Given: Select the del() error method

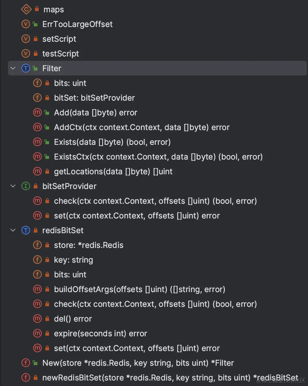Looking at the screenshot, I should tap(73, 319).
